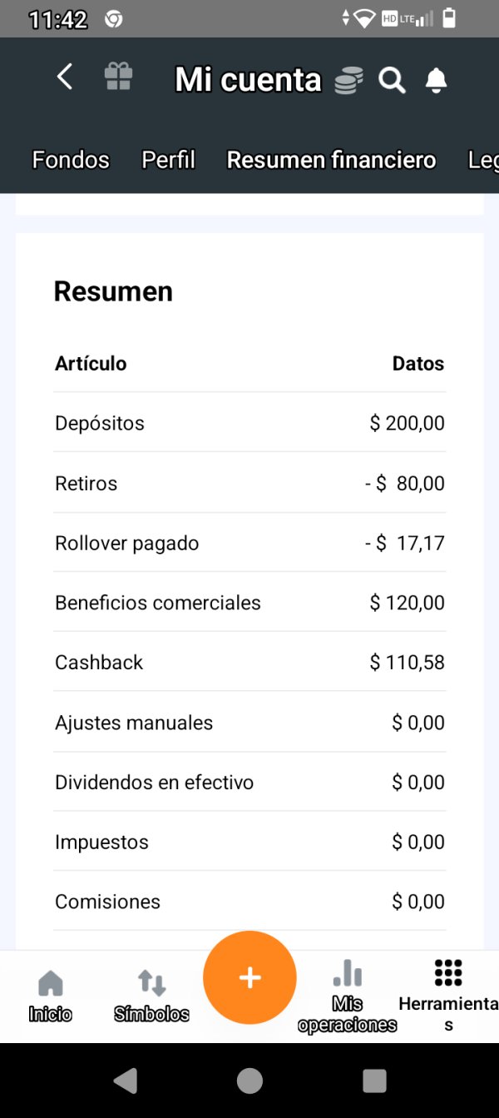
Task: Go to Inicio home icon
Action: pos(51,983)
